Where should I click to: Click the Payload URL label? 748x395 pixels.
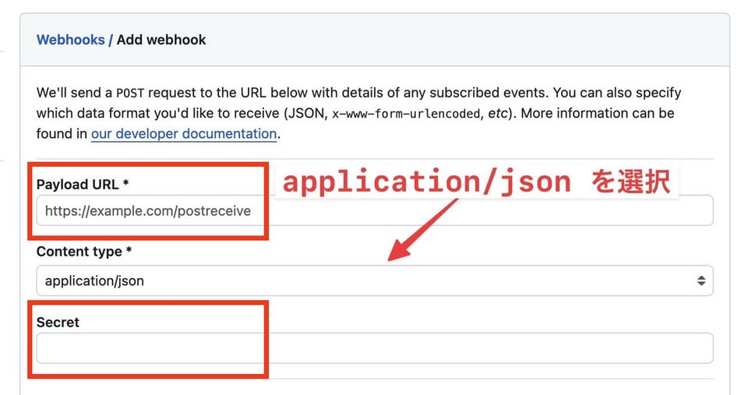(x=77, y=185)
